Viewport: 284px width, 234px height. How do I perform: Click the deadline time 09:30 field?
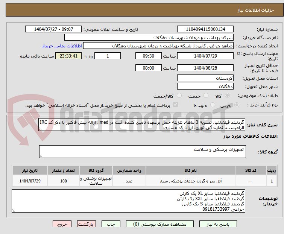coord(149,56)
